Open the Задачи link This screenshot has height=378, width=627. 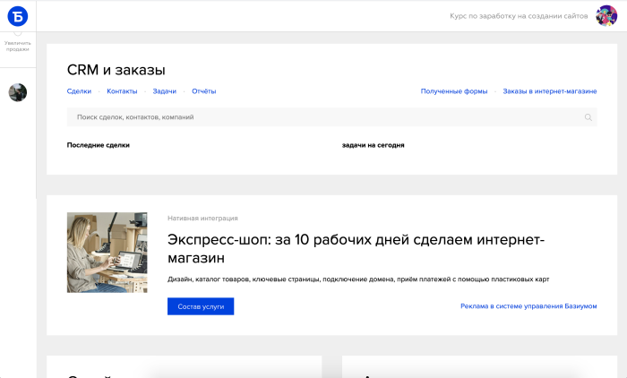164,91
